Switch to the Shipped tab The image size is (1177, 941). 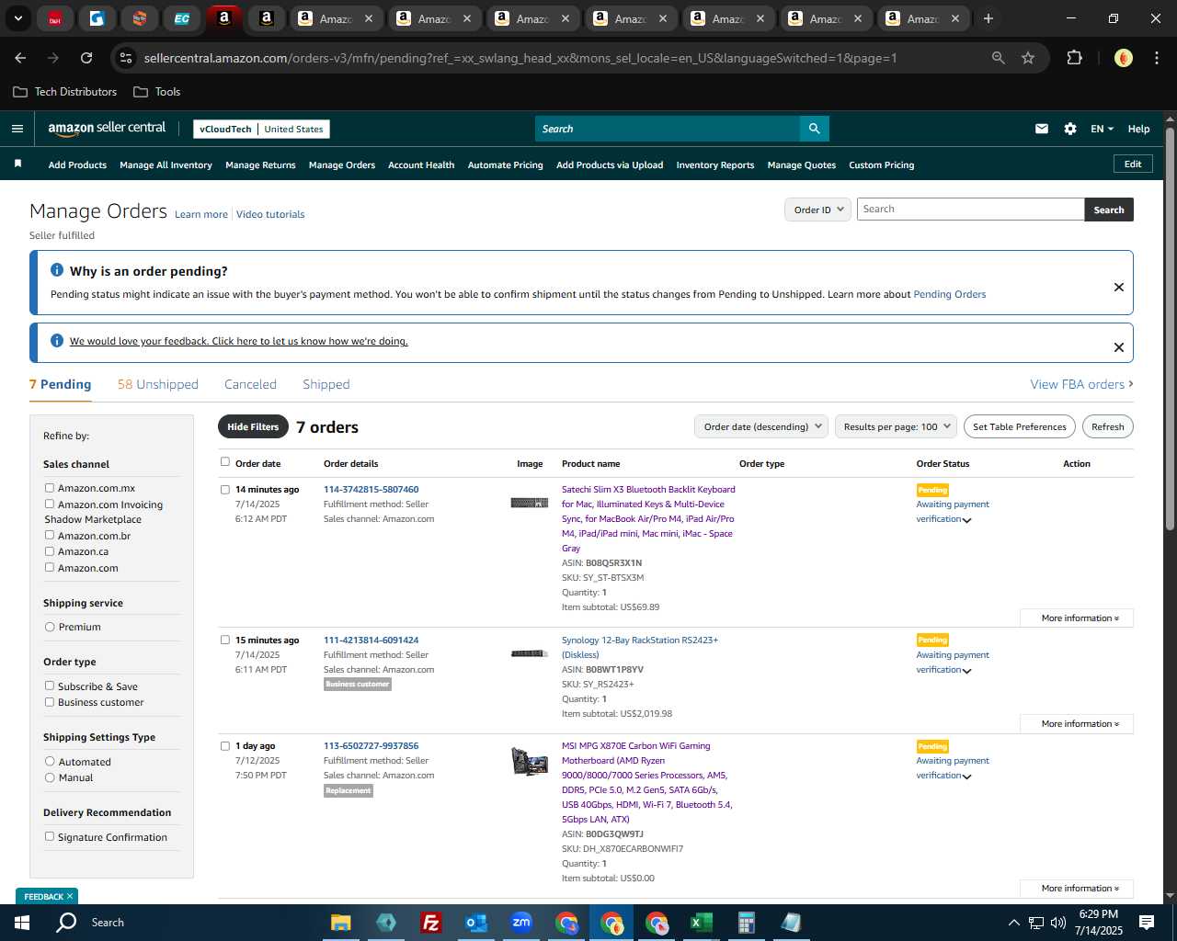point(326,384)
